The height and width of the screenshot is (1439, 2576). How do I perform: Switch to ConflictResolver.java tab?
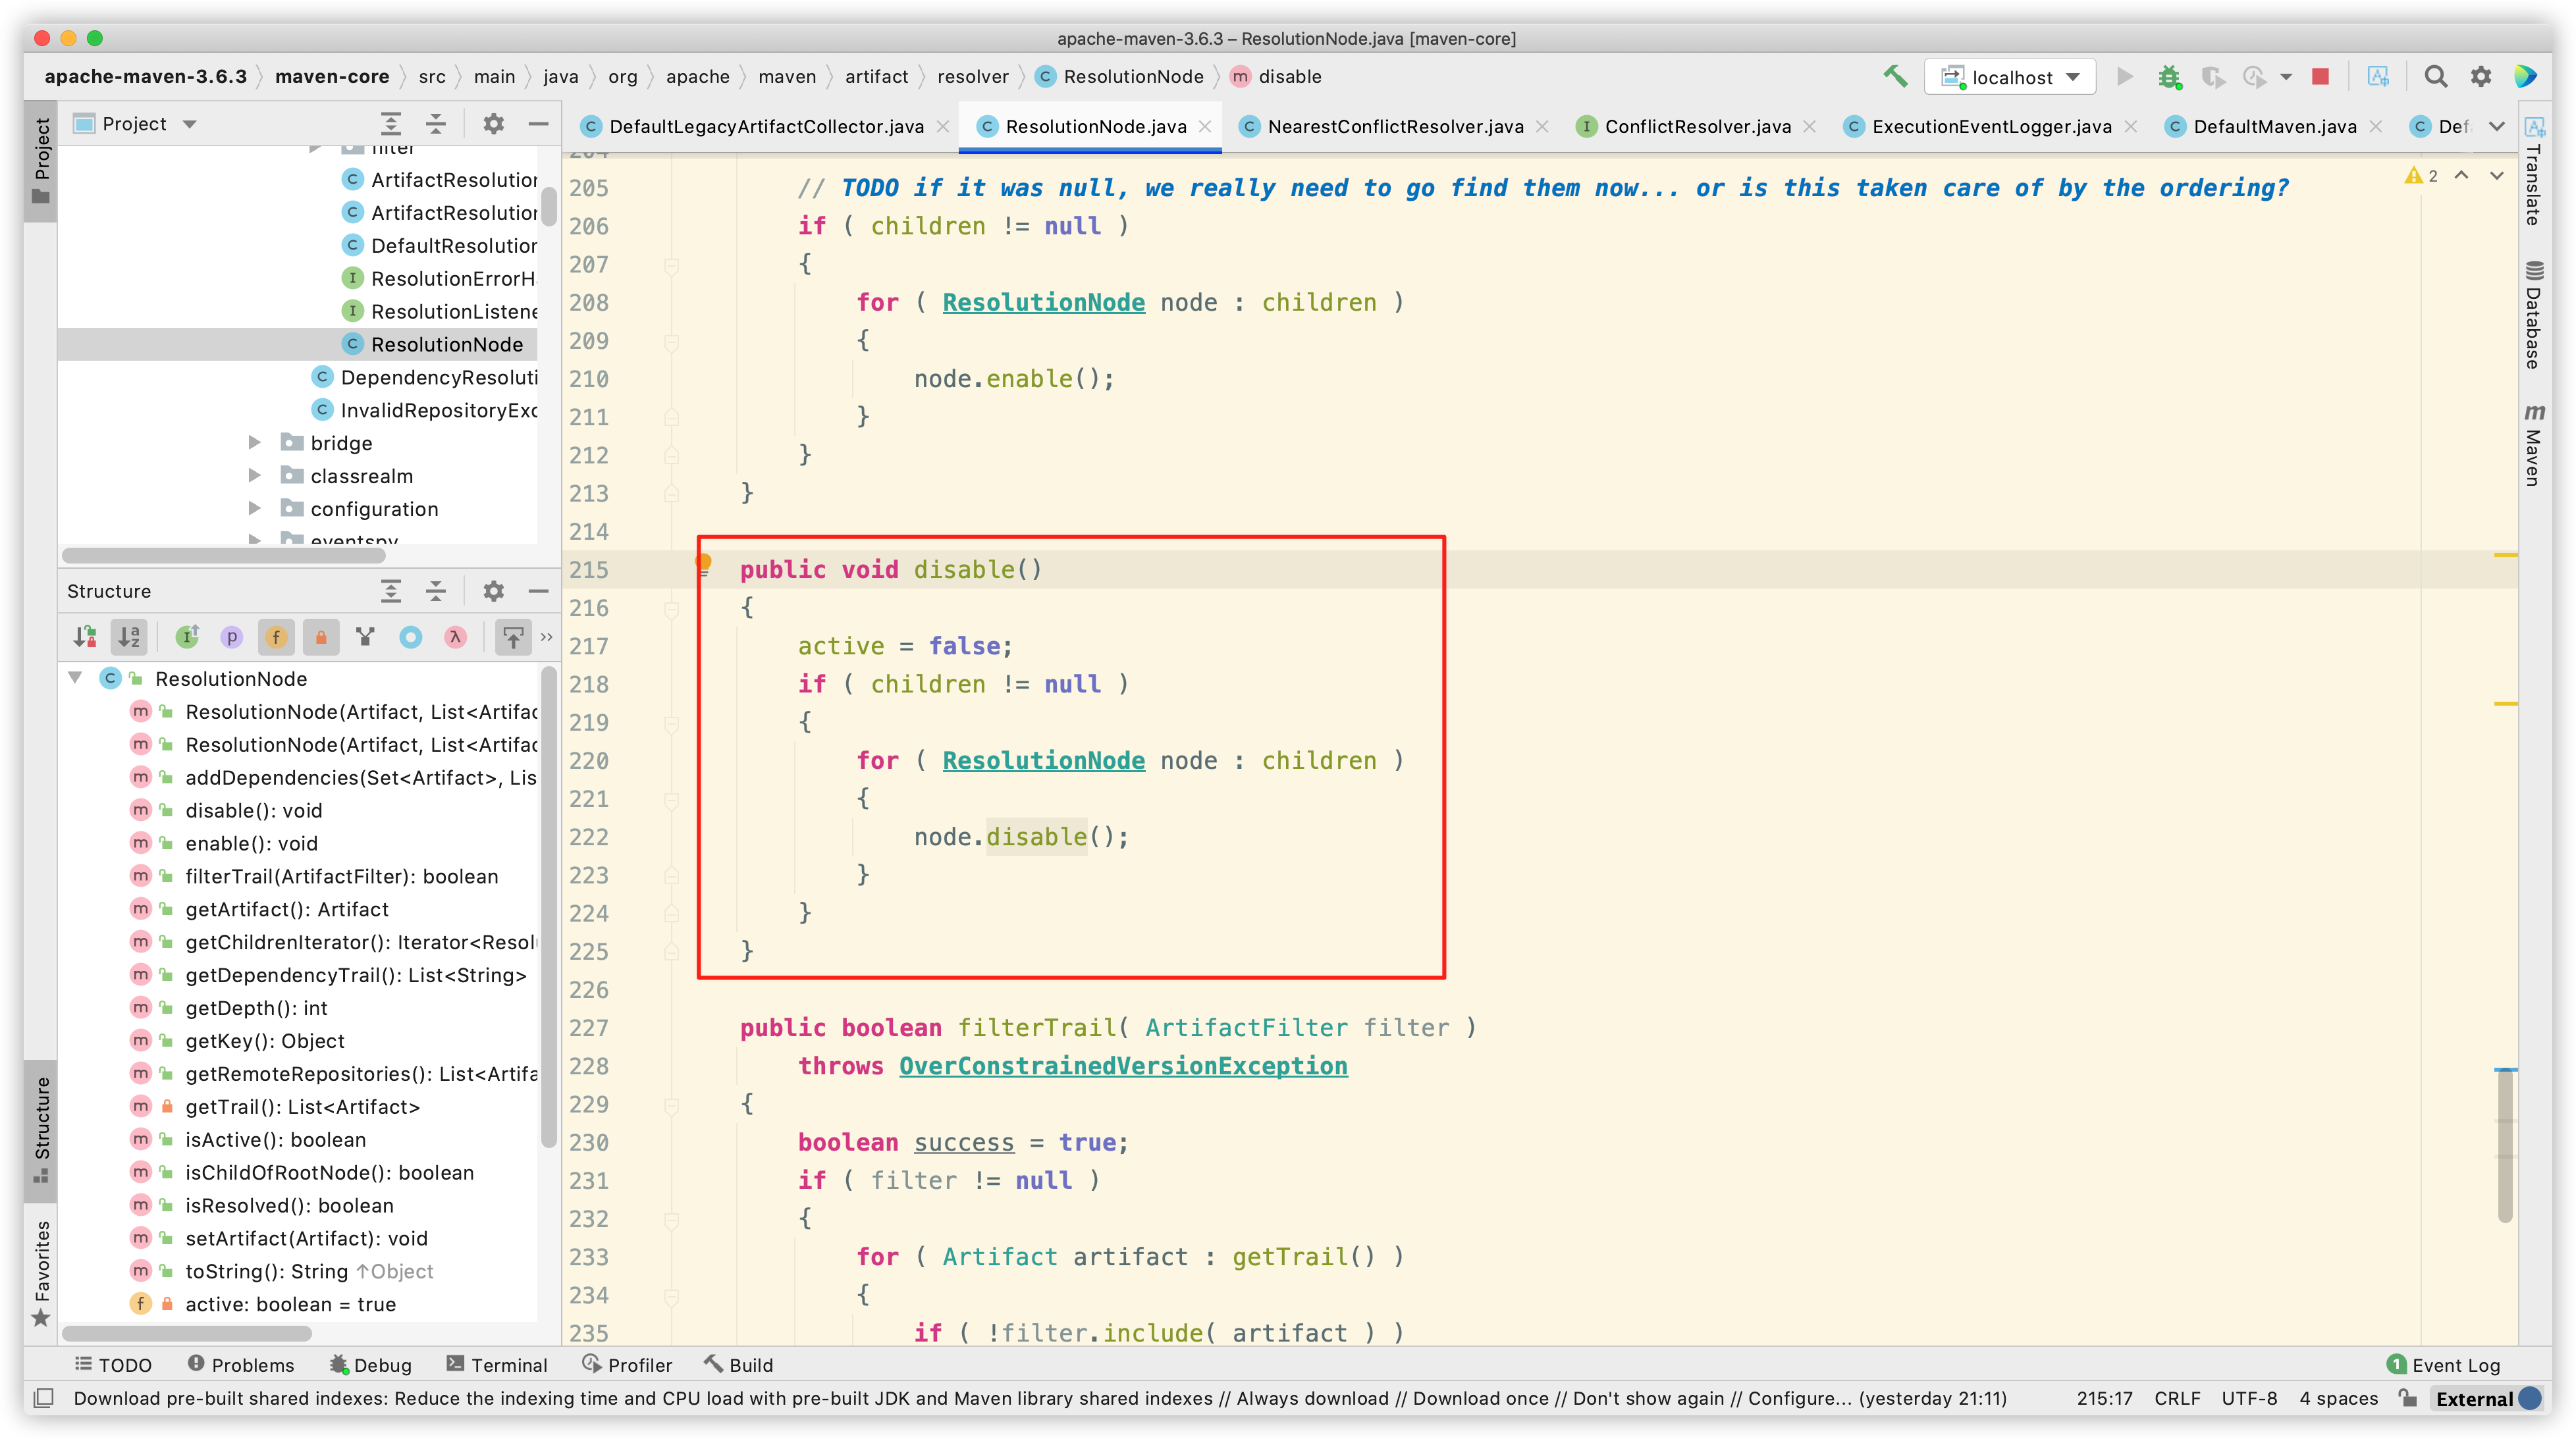coord(1697,126)
